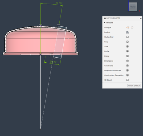The width and height of the screenshot is (143, 136).
Task: Click the FRONT face of view cube
Action: click(133, 7)
